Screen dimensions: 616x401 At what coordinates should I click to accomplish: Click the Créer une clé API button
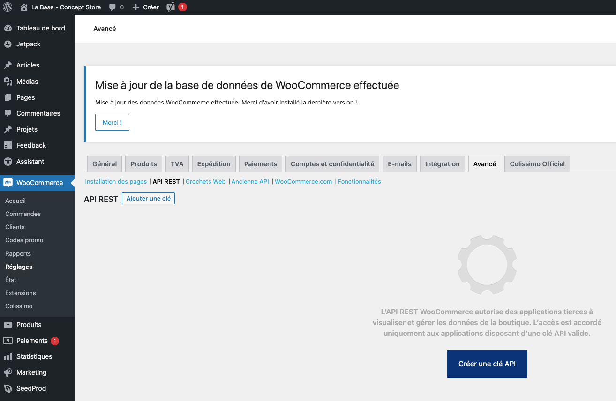[487, 364]
